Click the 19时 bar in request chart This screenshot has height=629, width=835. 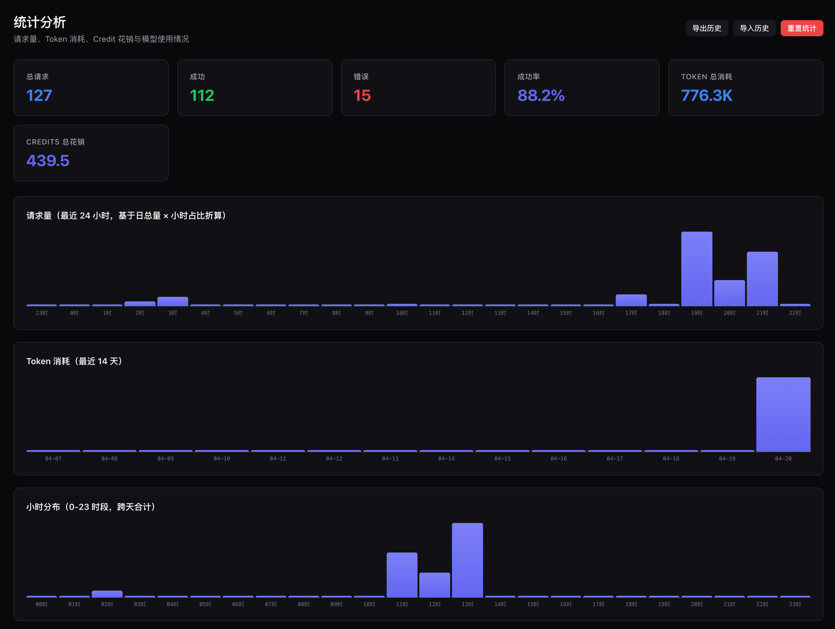point(697,269)
